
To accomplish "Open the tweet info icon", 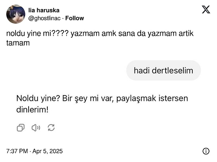I will [x=206, y=151].
